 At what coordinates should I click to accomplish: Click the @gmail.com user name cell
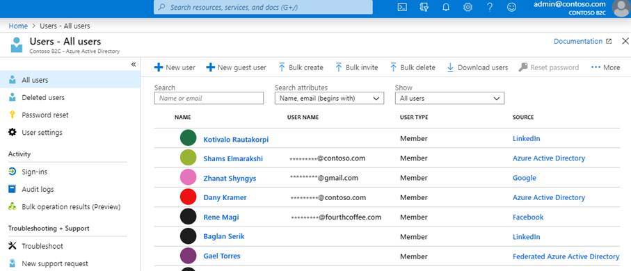click(x=324, y=178)
